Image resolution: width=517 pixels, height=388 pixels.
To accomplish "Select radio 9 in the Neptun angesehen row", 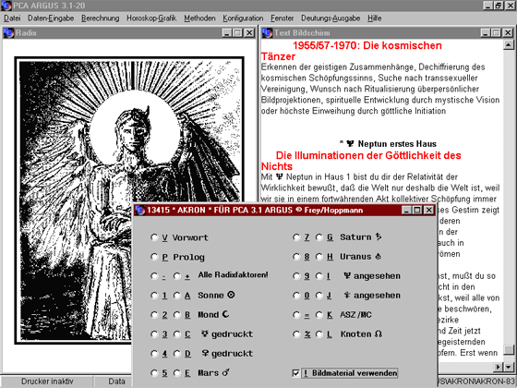I will (296, 276).
